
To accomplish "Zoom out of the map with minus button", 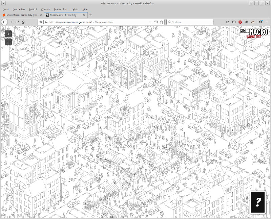I will [x=8, y=42].
